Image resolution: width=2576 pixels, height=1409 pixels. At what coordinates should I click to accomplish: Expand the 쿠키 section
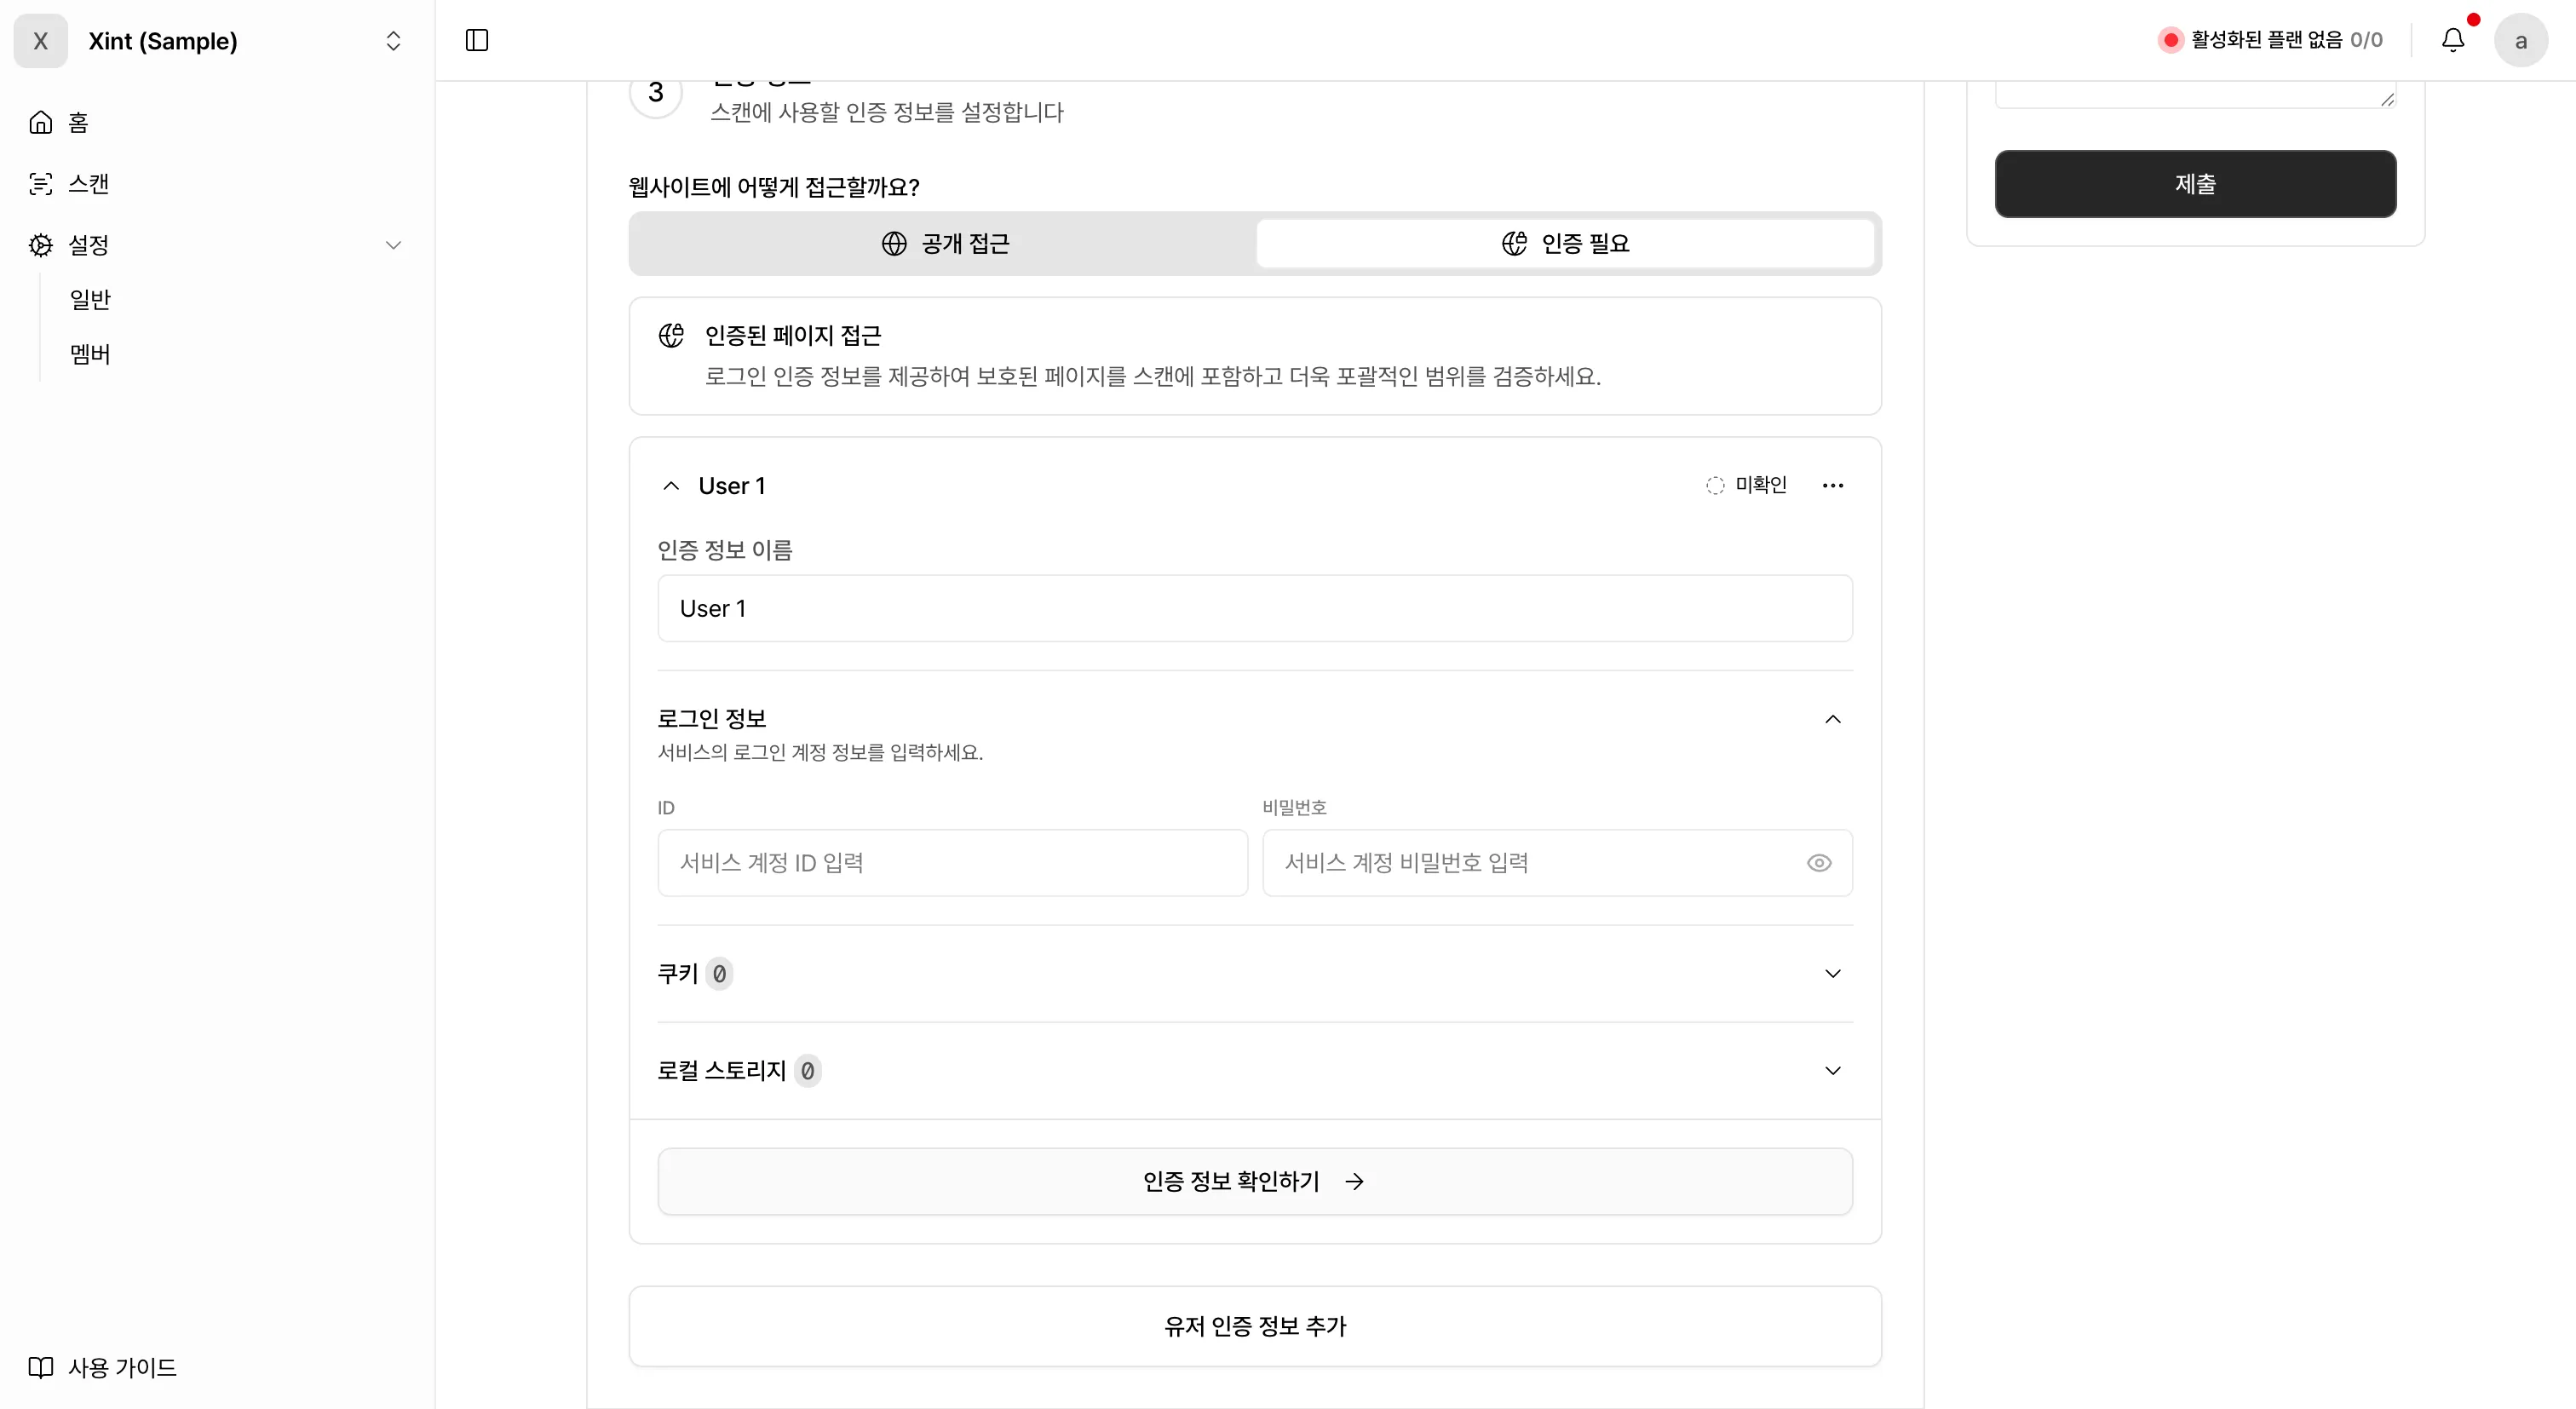[x=1832, y=973]
